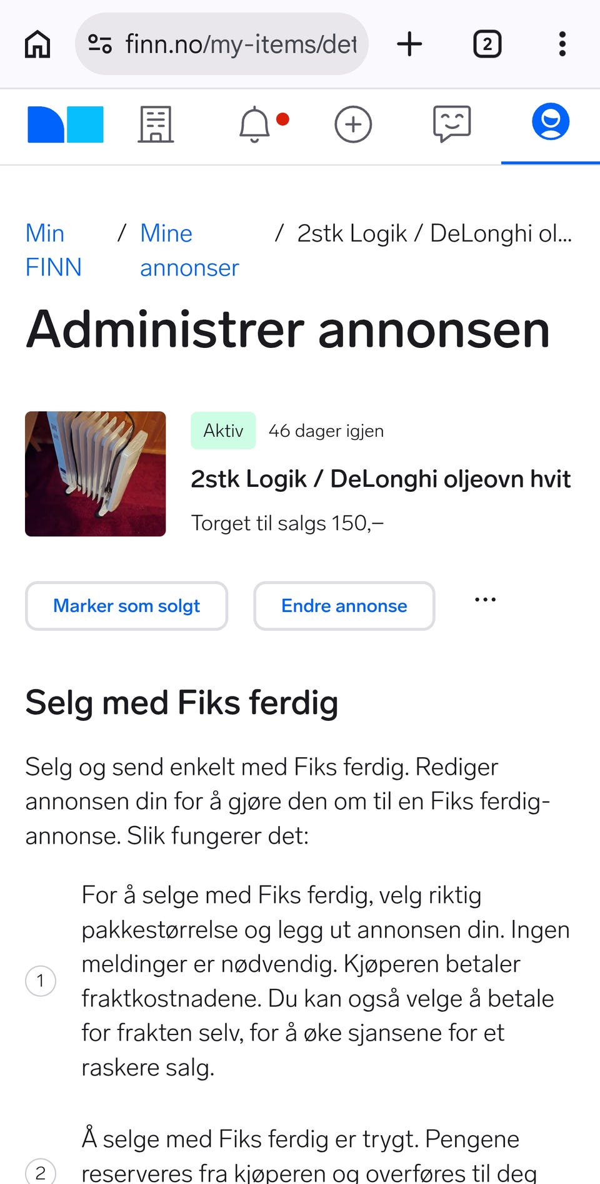This screenshot has width=600, height=1184.
Task: Open the tab switcher showing 2 tabs
Action: point(487,44)
